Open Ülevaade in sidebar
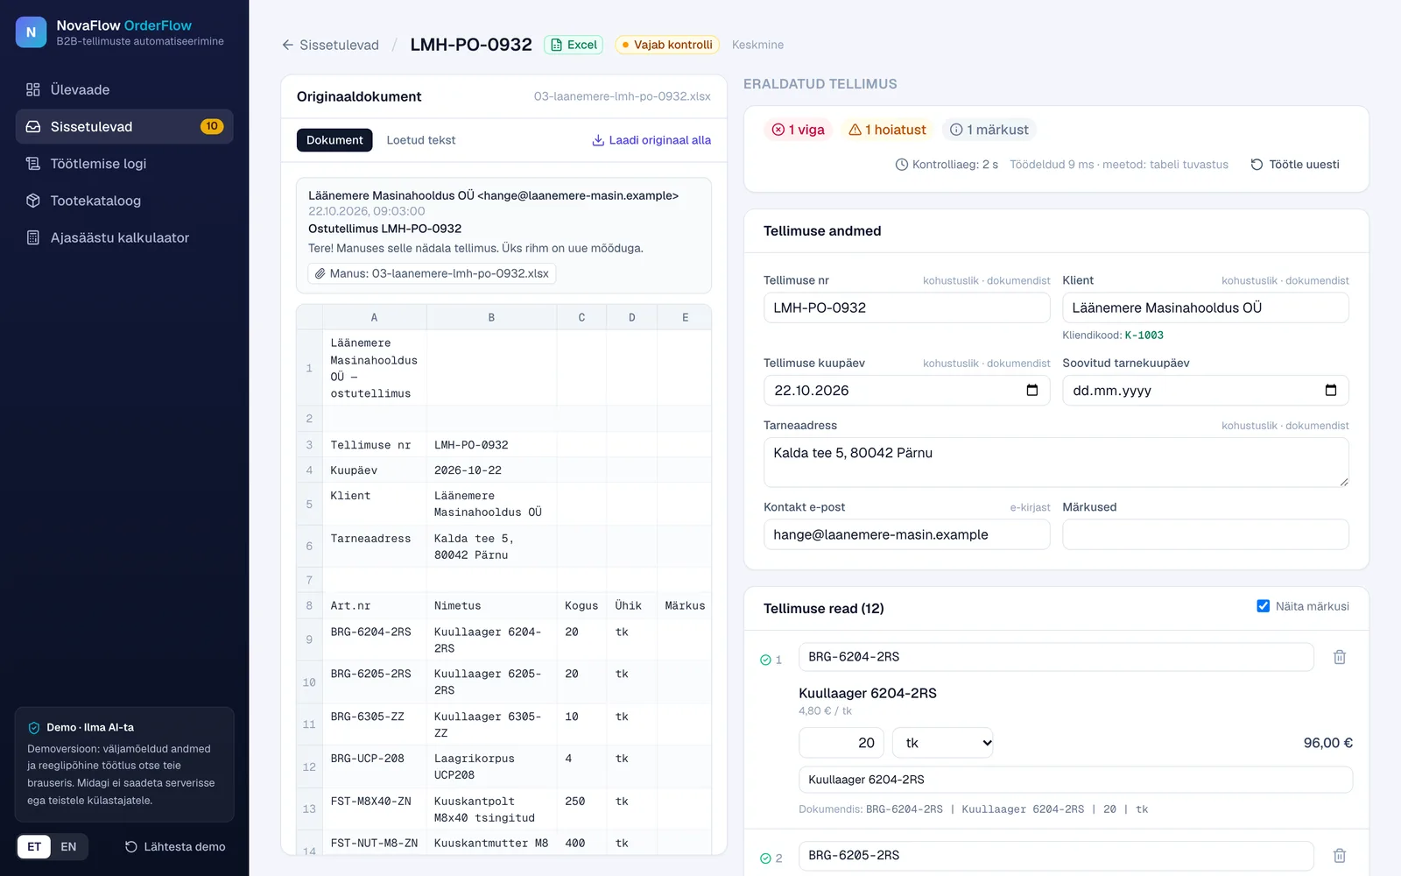The image size is (1401, 876). [124, 89]
